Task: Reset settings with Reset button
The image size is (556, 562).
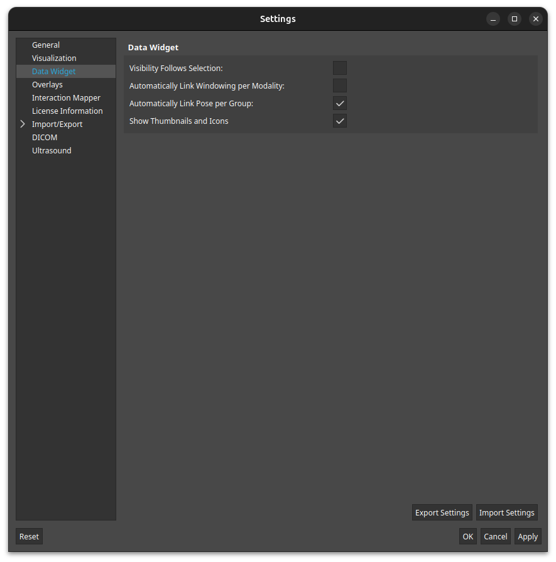Action: [x=29, y=537]
